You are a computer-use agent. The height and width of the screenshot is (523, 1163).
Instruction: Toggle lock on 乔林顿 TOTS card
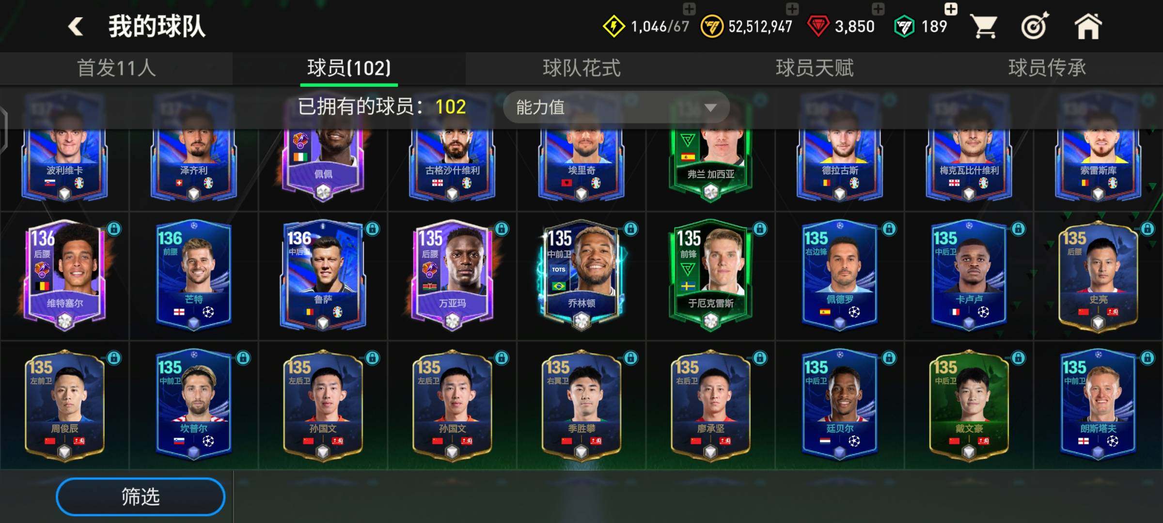(x=630, y=229)
